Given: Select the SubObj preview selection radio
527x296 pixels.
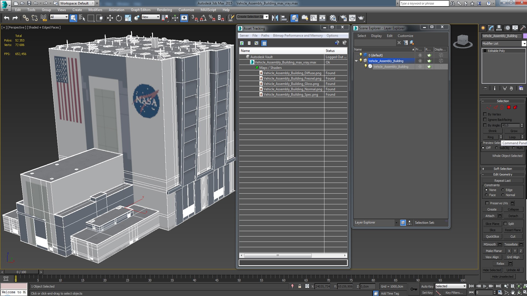Looking at the screenshot, I should 497,148.
